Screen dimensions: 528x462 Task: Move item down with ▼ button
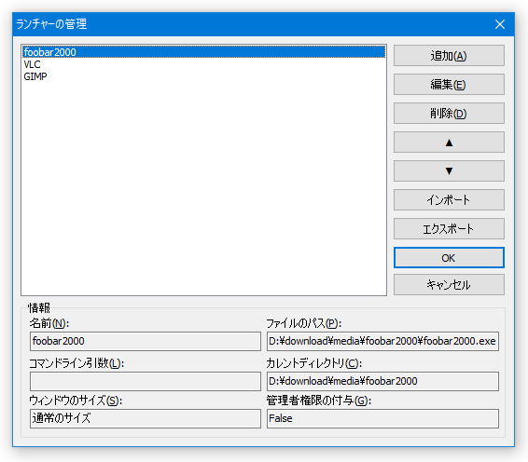pyautogui.click(x=449, y=171)
